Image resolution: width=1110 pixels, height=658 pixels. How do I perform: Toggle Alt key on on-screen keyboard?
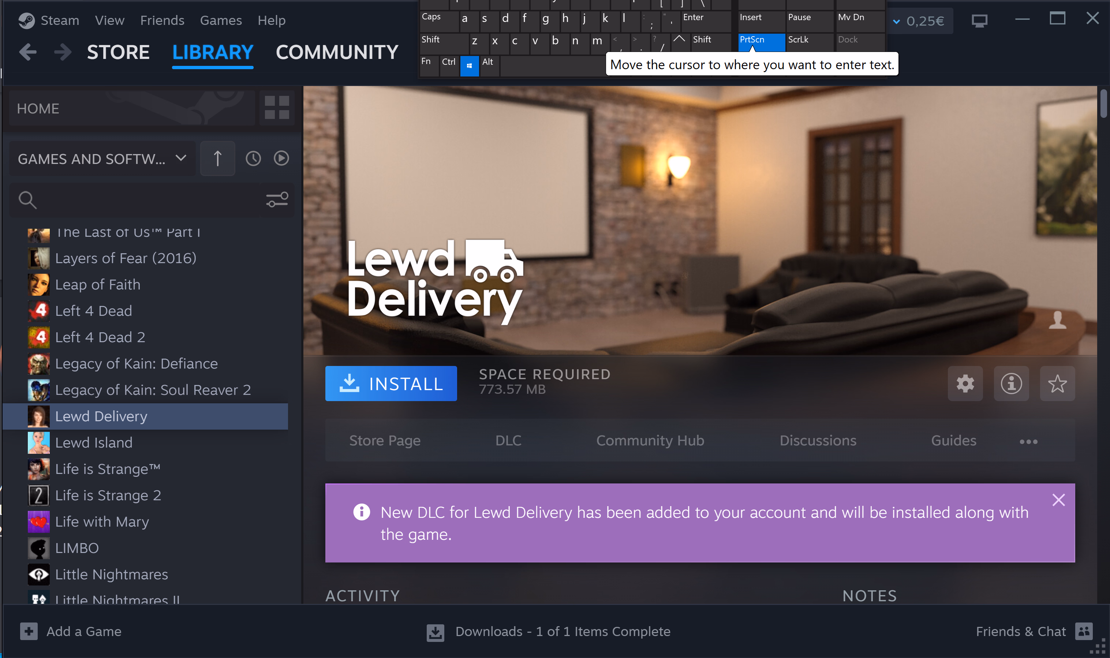click(489, 66)
